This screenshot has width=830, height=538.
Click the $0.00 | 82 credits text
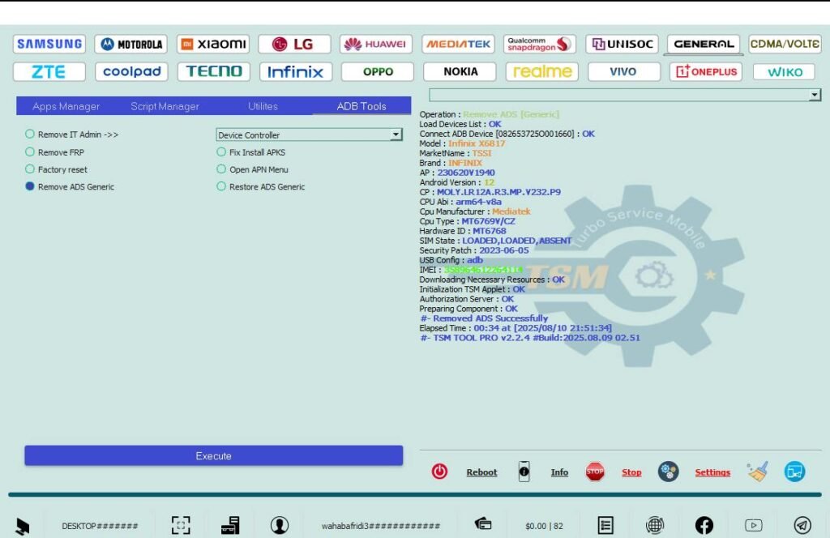point(544,526)
